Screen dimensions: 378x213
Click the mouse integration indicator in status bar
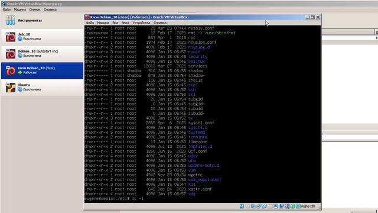pos(292,206)
